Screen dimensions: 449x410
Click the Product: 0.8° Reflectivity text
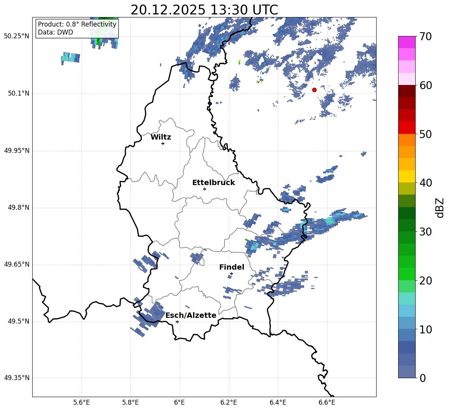[x=77, y=24]
